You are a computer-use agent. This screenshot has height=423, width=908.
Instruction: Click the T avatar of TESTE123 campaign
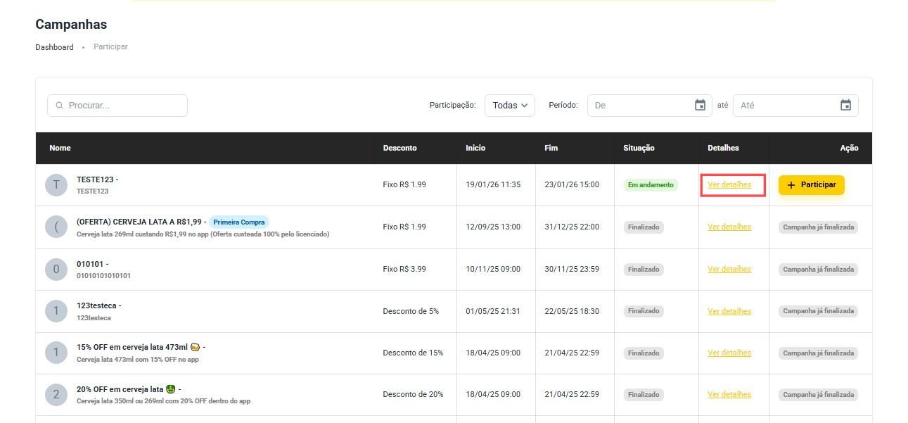[x=56, y=185]
